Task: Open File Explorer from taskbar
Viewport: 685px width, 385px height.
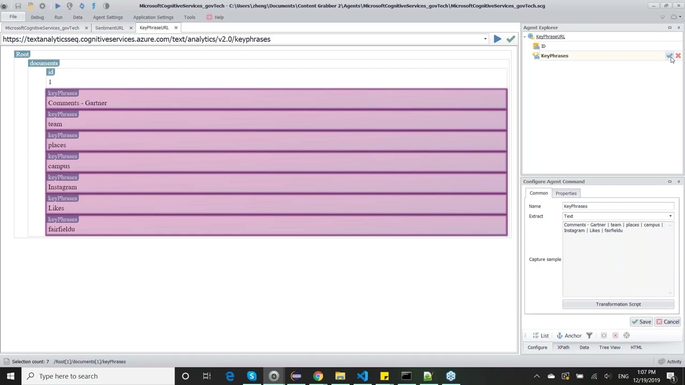Action: pyautogui.click(x=340, y=376)
